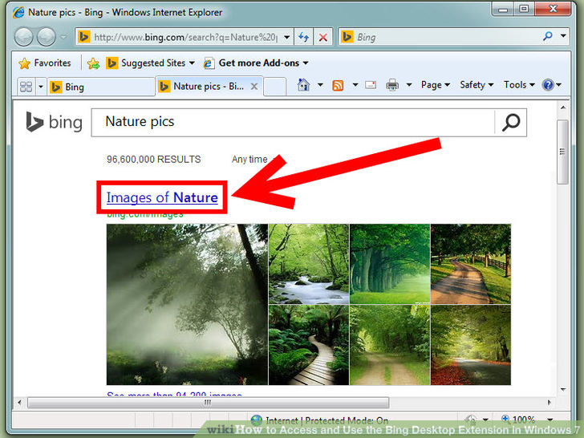Screen dimensions: 584x438
Task: Click the browser Back button
Action: [23, 37]
